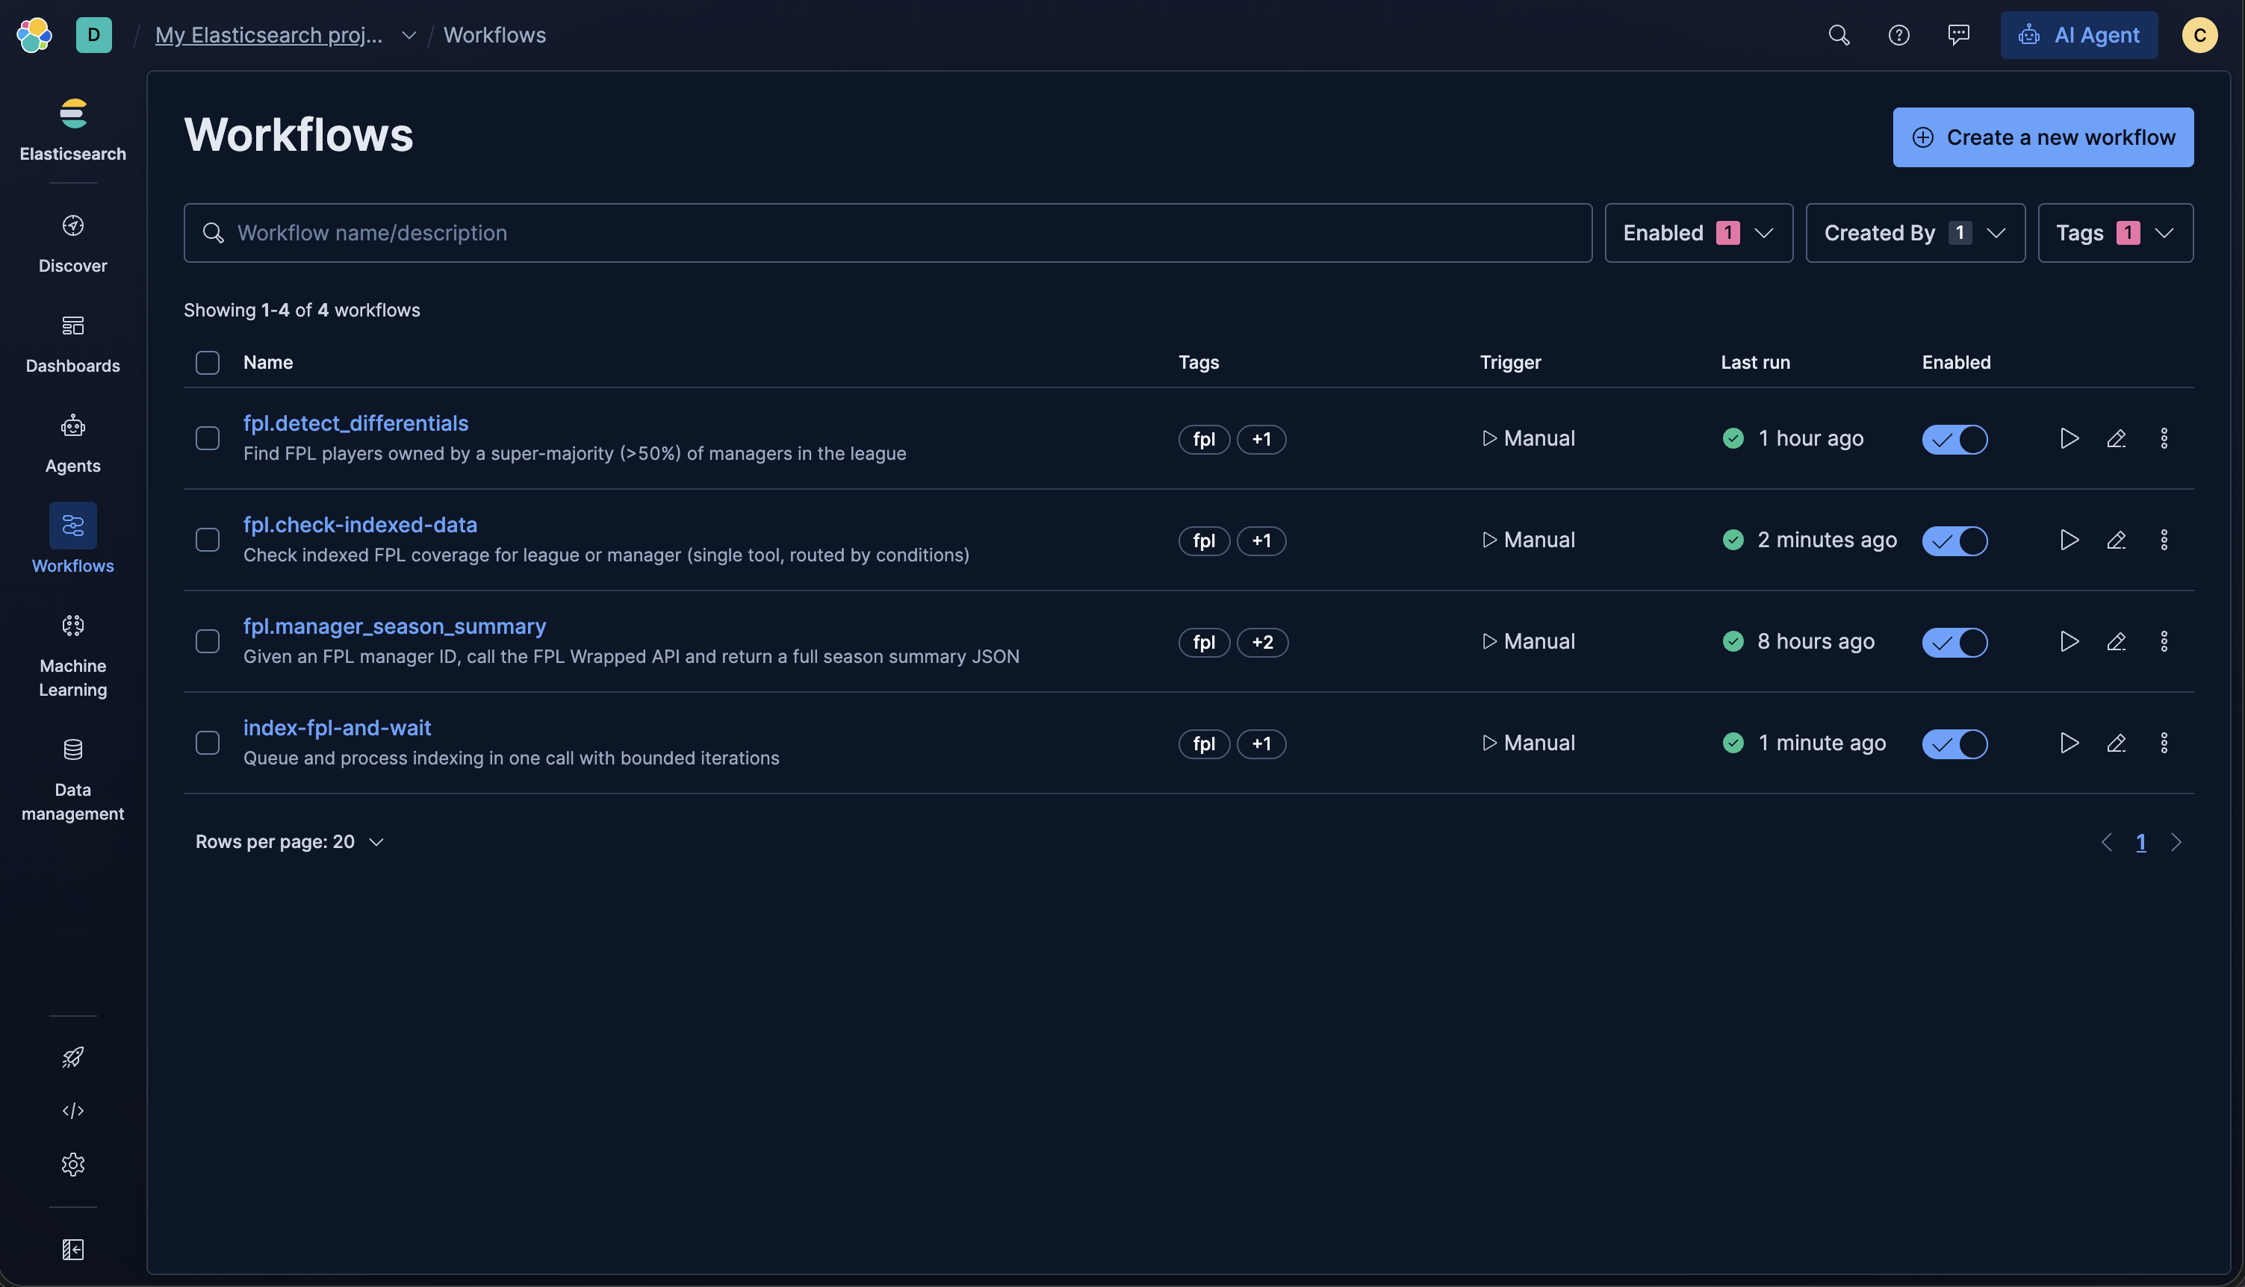Viewport: 2245px width, 1287px height.
Task: Open more actions for fpl.manager_season_summary
Action: point(2163,642)
